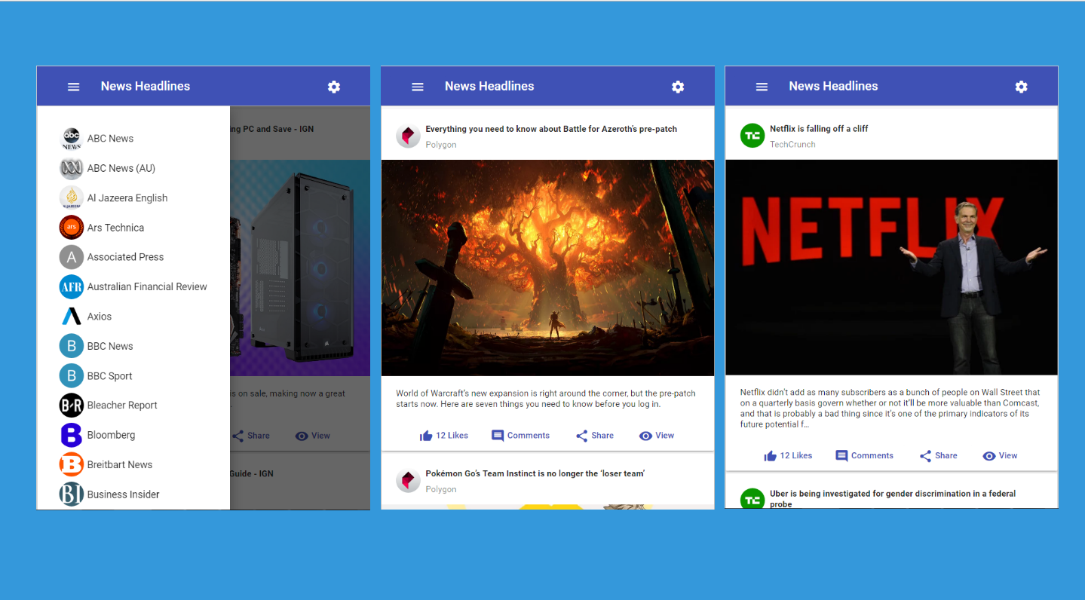Screen dimensions: 1085x600
Task: Click settings gear above the news source drawer
Action: (333, 87)
